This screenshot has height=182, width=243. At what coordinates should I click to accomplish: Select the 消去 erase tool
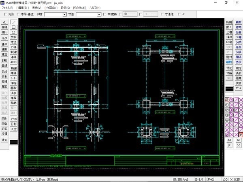click(14, 93)
